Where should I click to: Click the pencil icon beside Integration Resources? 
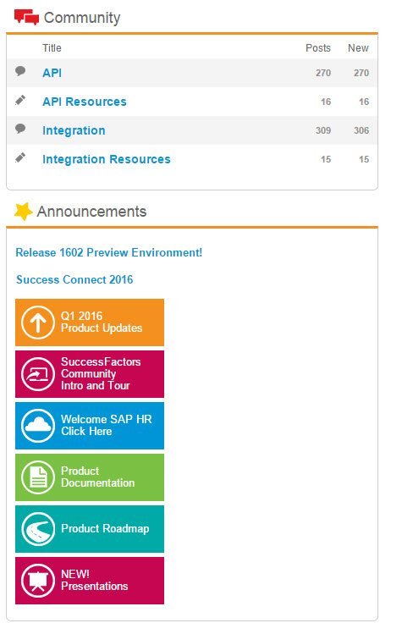coord(20,157)
